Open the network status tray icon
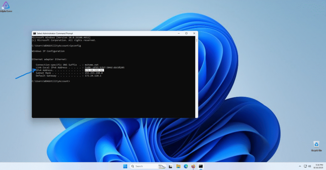The width and height of the screenshot is (326, 170). 305,166
